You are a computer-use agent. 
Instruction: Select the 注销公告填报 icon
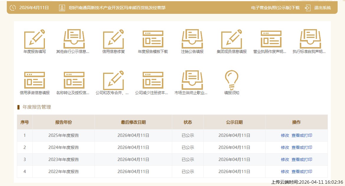[192, 39]
